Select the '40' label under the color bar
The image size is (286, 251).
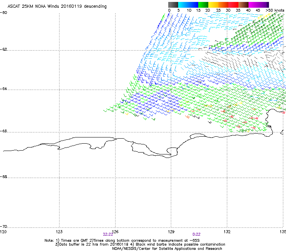click(x=248, y=10)
